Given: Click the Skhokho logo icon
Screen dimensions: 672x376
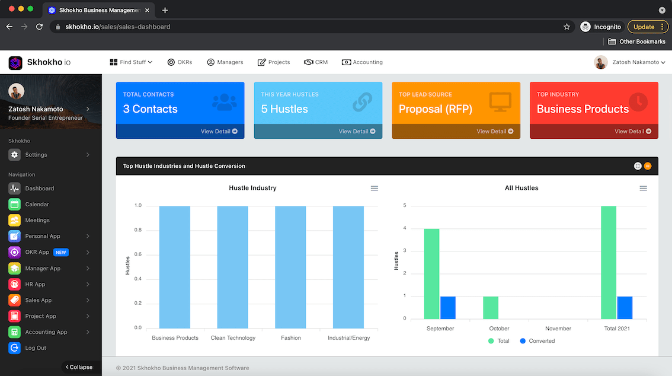Looking at the screenshot, I should point(15,63).
